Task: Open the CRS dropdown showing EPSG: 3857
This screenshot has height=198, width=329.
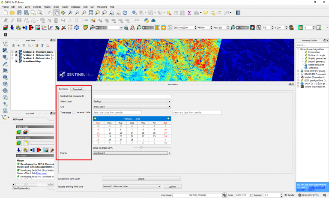Action: (x=132, y=107)
